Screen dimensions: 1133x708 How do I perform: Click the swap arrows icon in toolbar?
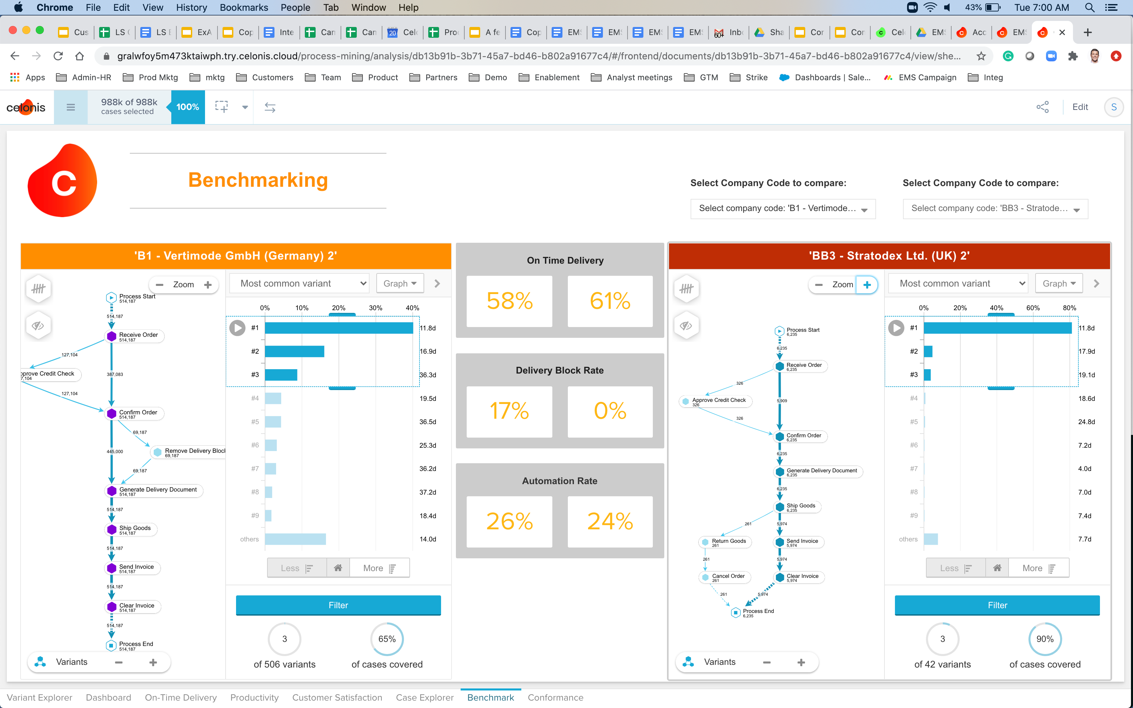point(270,107)
